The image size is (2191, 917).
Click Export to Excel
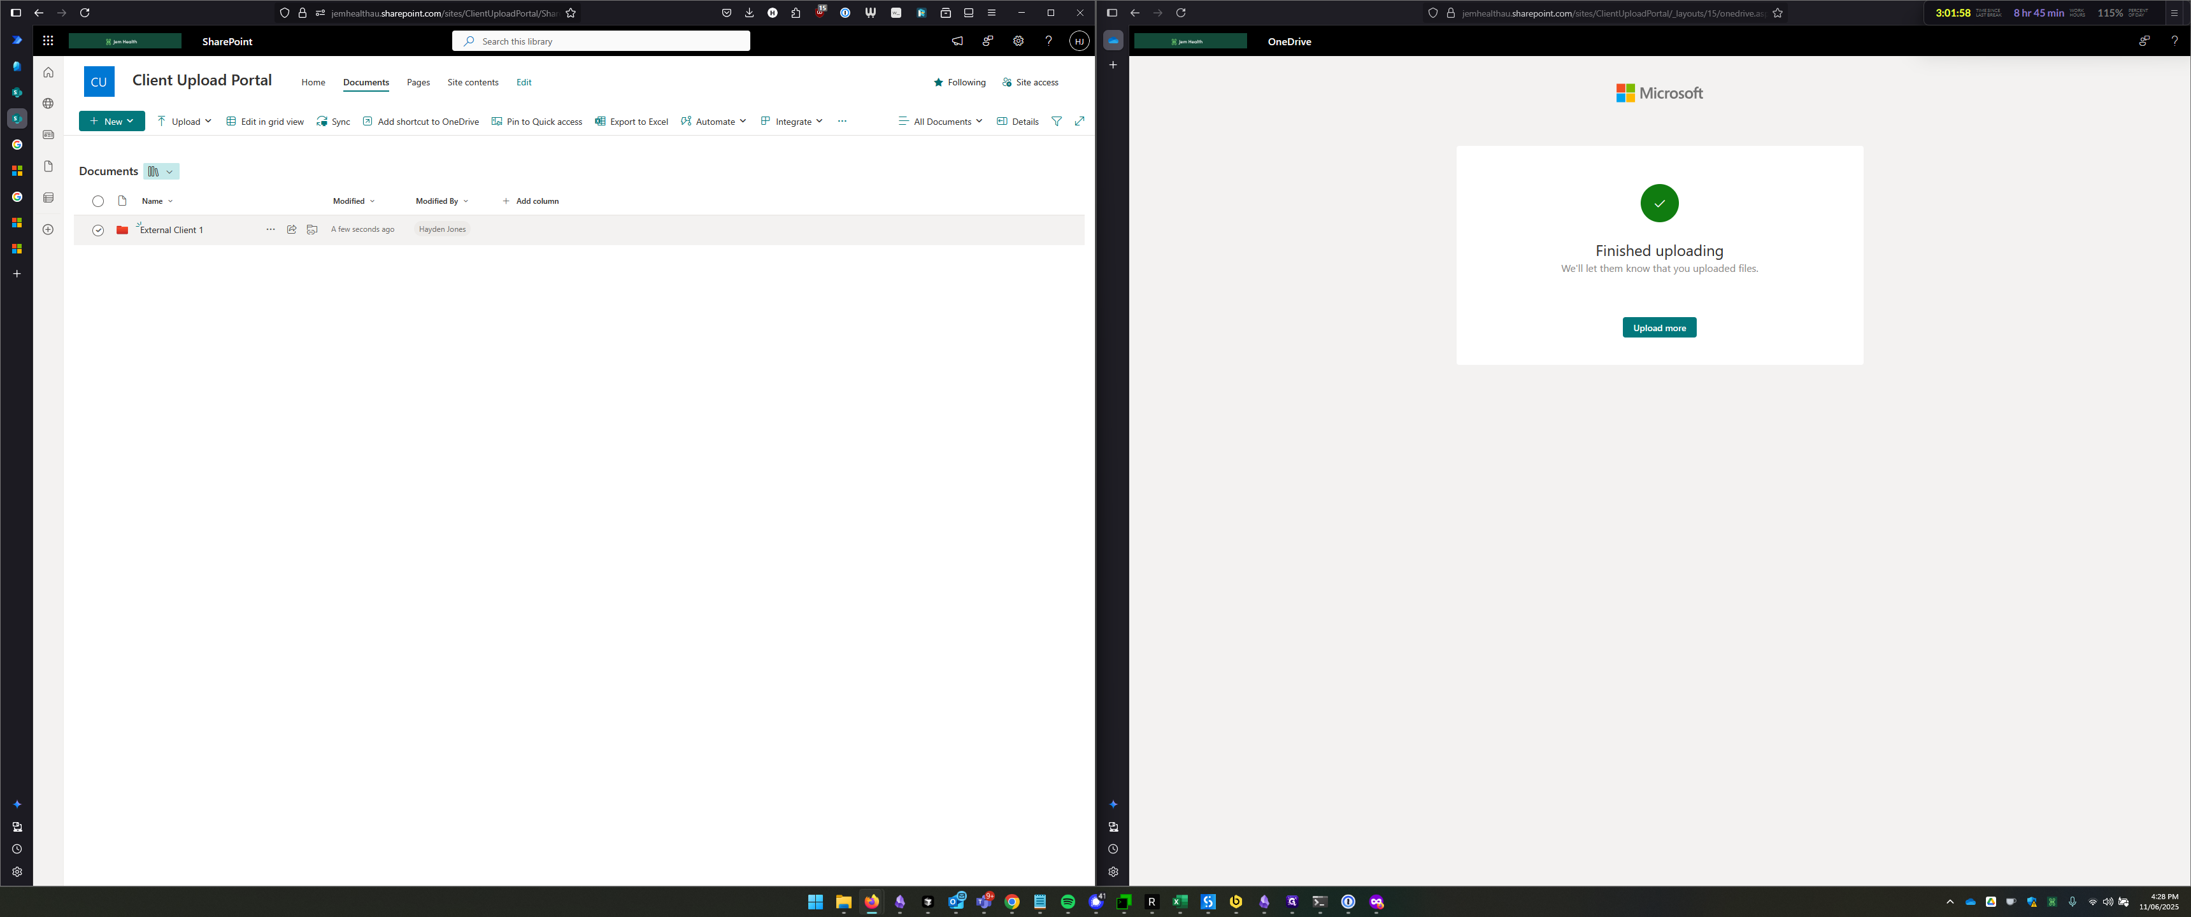pyautogui.click(x=631, y=122)
